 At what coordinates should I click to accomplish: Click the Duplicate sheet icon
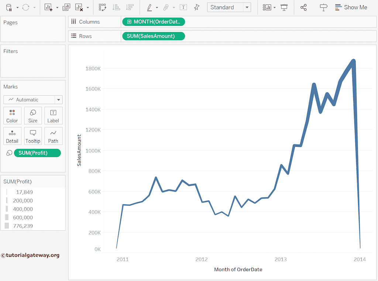click(x=66, y=7)
